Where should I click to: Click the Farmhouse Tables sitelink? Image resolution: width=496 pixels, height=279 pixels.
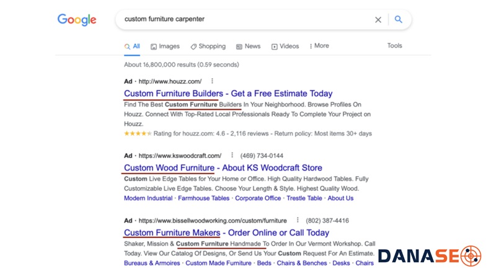pos(204,198)
